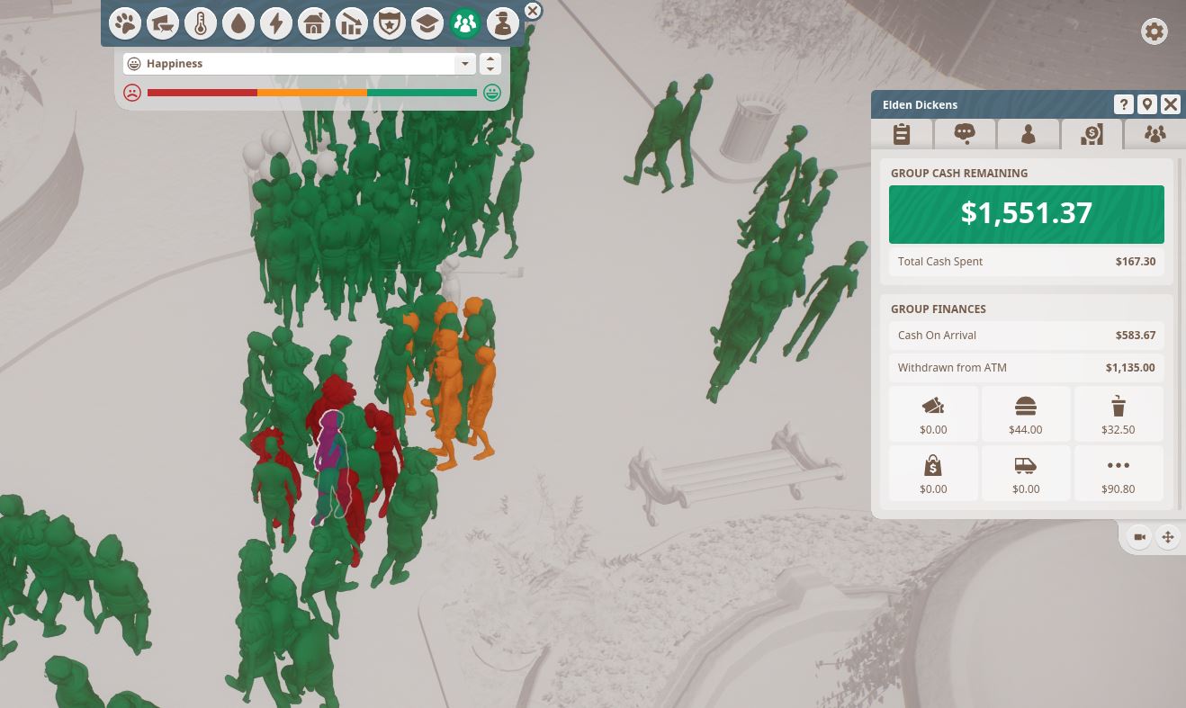Switch to the clipboard overview tab
Image resolution: width=1186 pixels, height=708 pixels.
pyautogui.click(x=902, y=134)
